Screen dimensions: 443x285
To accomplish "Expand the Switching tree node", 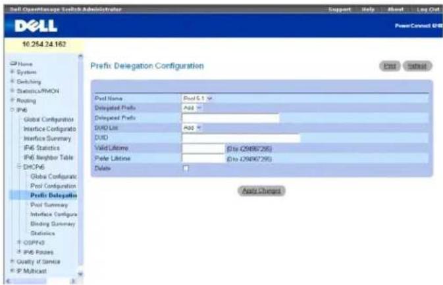I will (12, 81).
